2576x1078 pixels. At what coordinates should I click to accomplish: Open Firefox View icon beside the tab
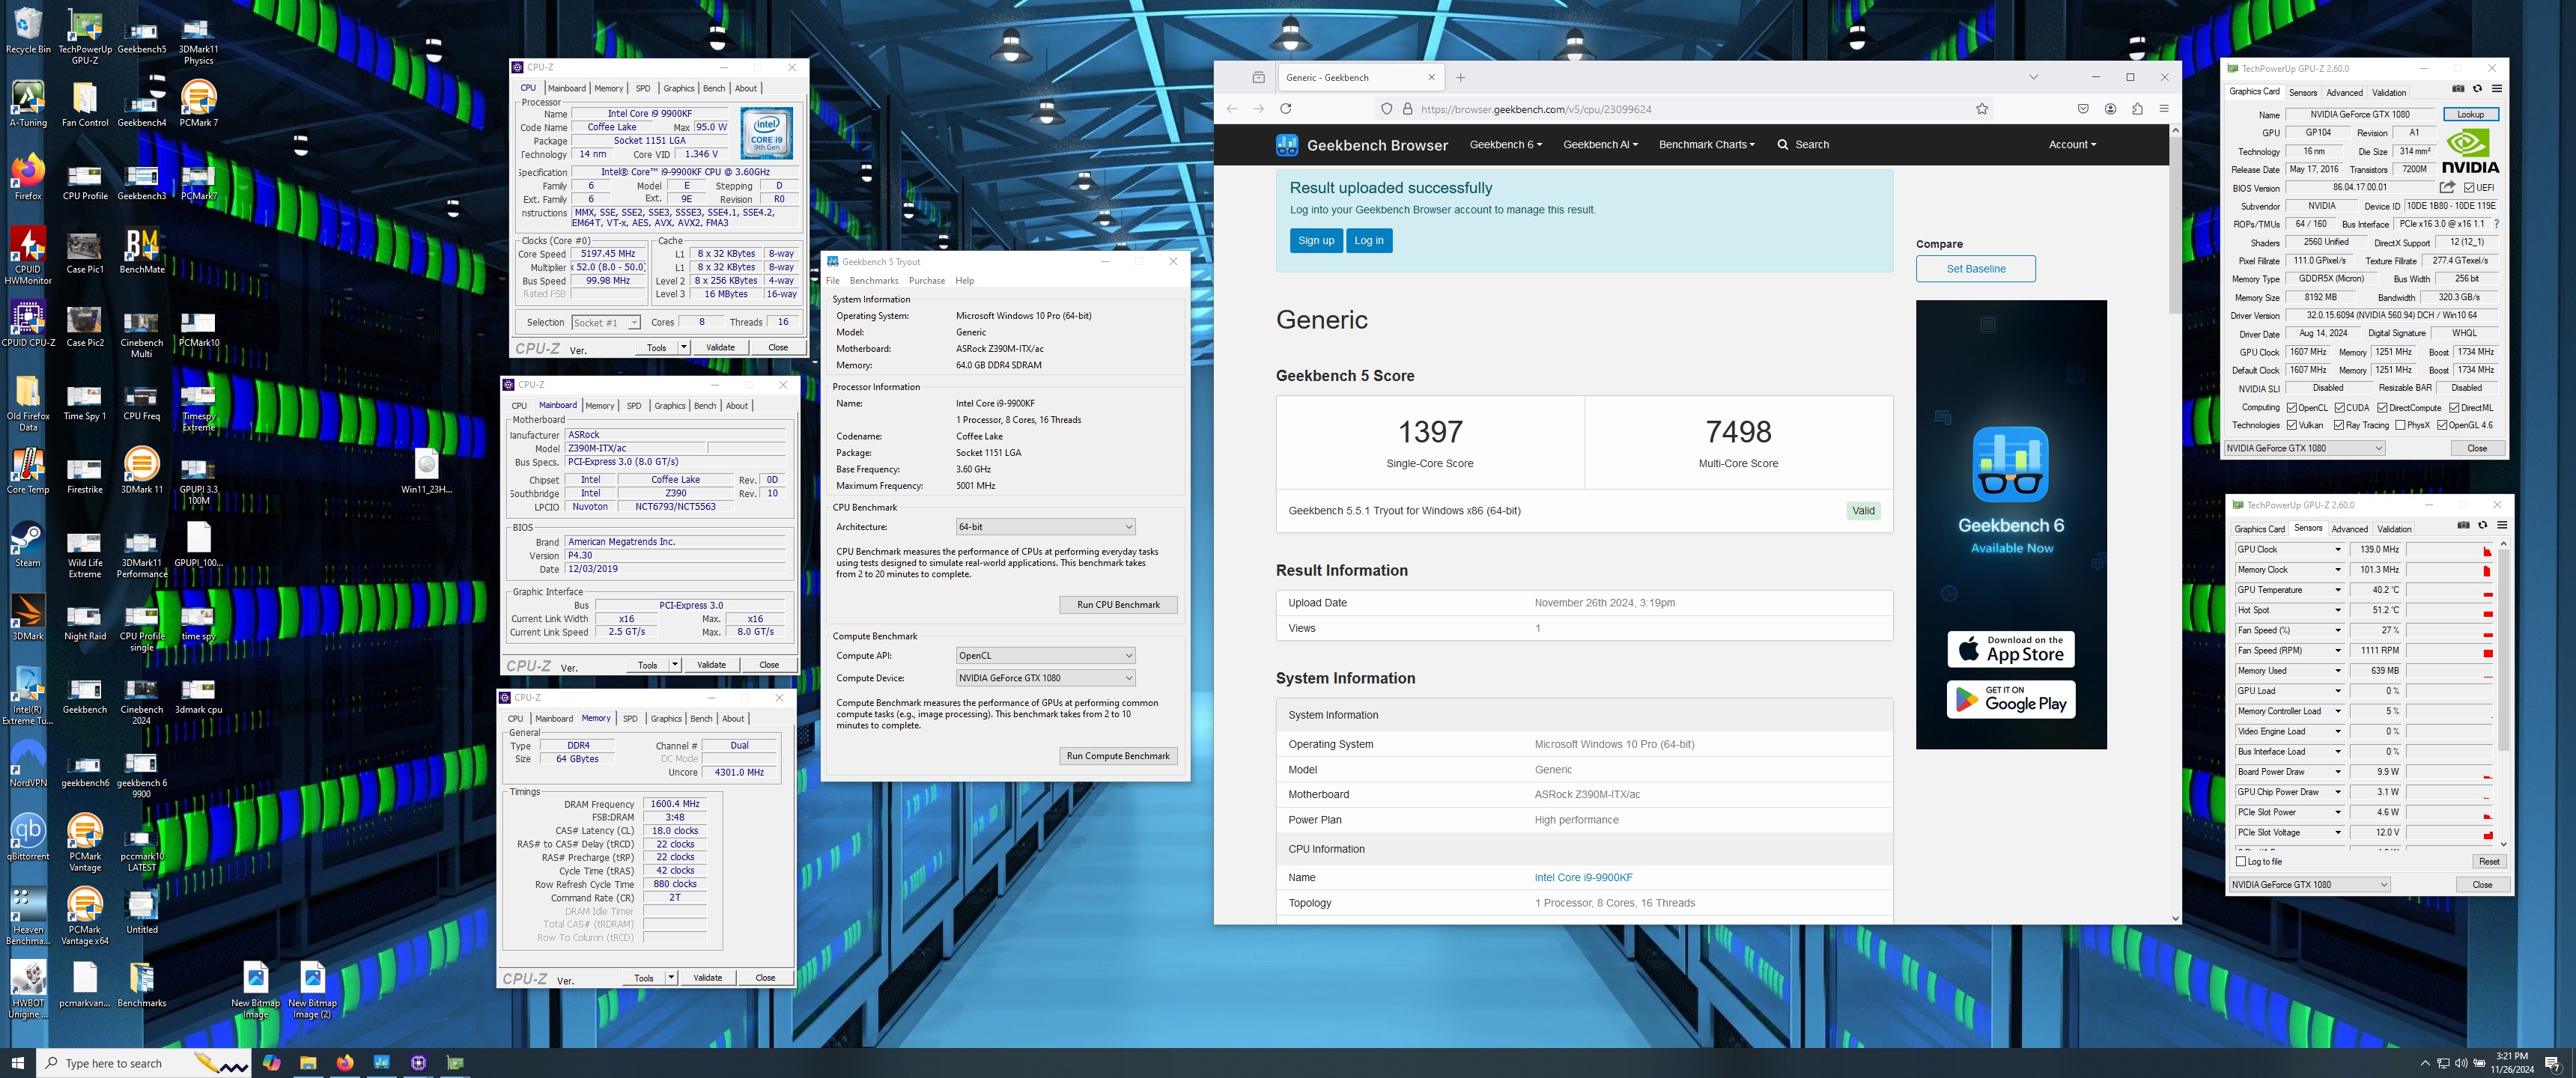(1258, 77)
